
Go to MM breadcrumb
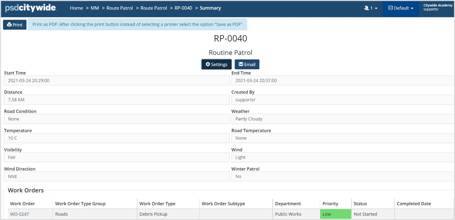point(95,8)
